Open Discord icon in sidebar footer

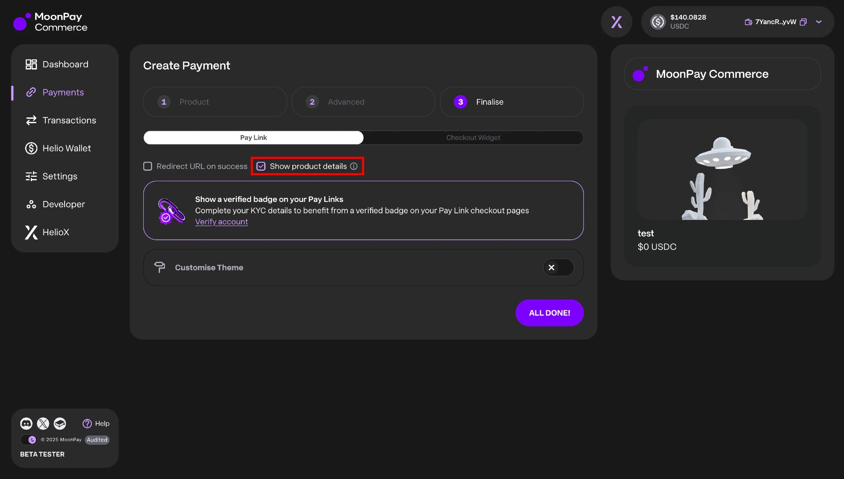(x=26, y=424)
